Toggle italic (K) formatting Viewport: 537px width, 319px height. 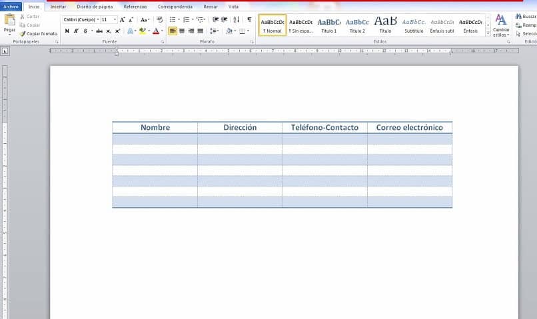pos(76,31)
